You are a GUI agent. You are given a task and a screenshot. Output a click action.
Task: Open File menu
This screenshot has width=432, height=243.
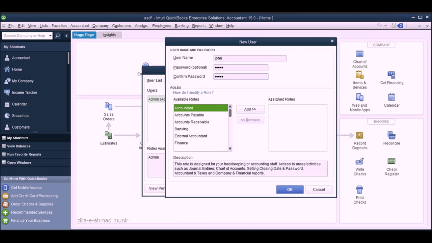tap(11, 26)
